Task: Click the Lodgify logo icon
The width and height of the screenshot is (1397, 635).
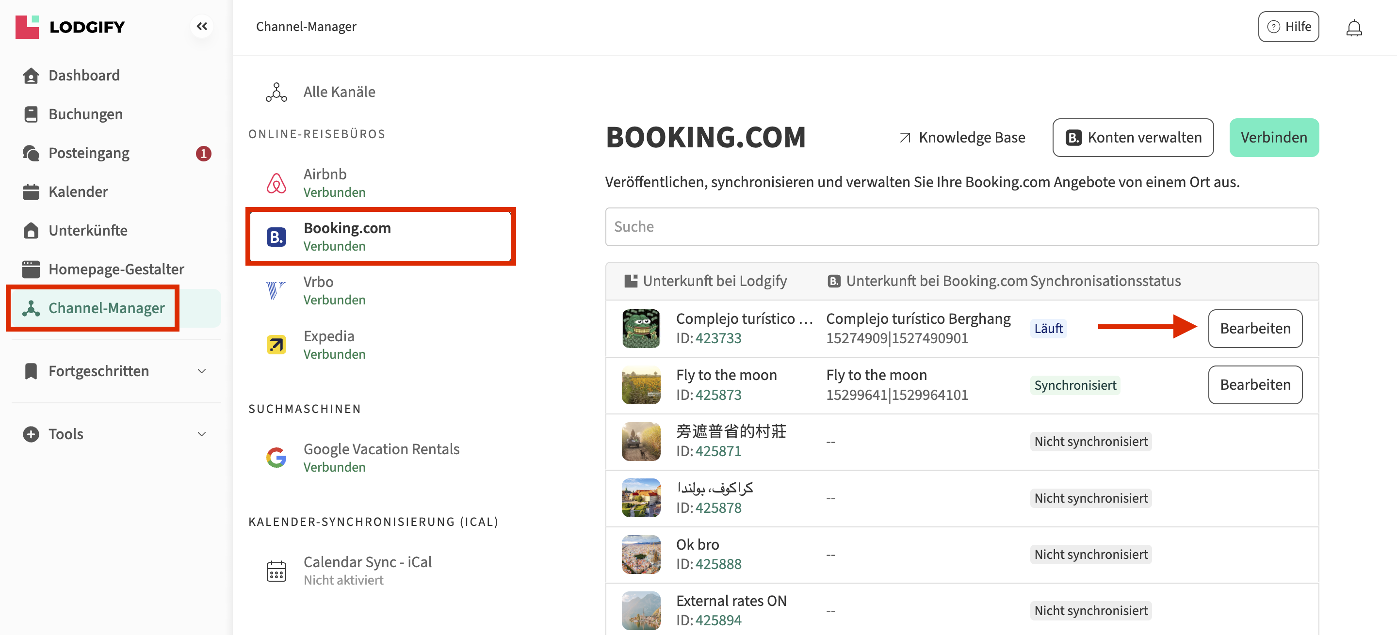Action: pyautogui.click(x=27, y=27)
